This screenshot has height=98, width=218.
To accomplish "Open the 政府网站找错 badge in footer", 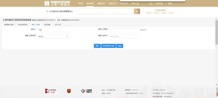I will click(51, 91).
